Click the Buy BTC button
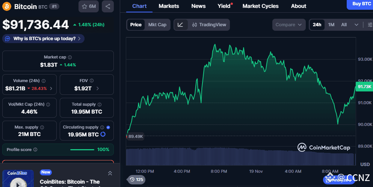This screenshot has height=187, width=373. [361, 4]
